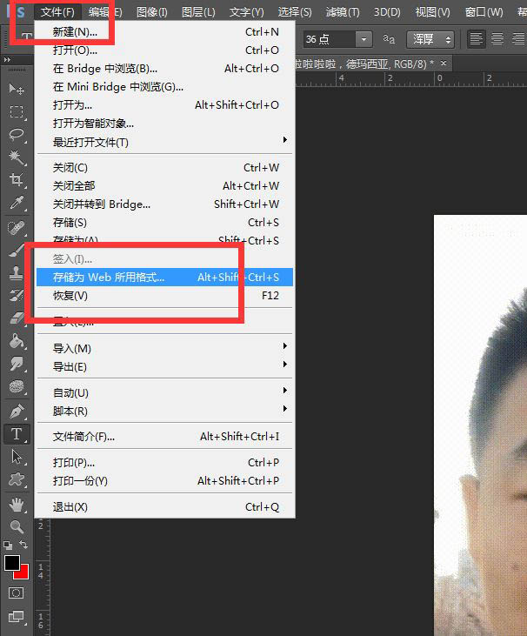Select the Custom Shape tool
This screenshot has width=527, height=636.
pyautogui.click(x=17, y=479)
